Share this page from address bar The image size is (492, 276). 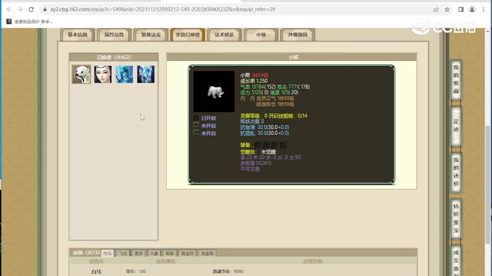(x=436, y=9)
